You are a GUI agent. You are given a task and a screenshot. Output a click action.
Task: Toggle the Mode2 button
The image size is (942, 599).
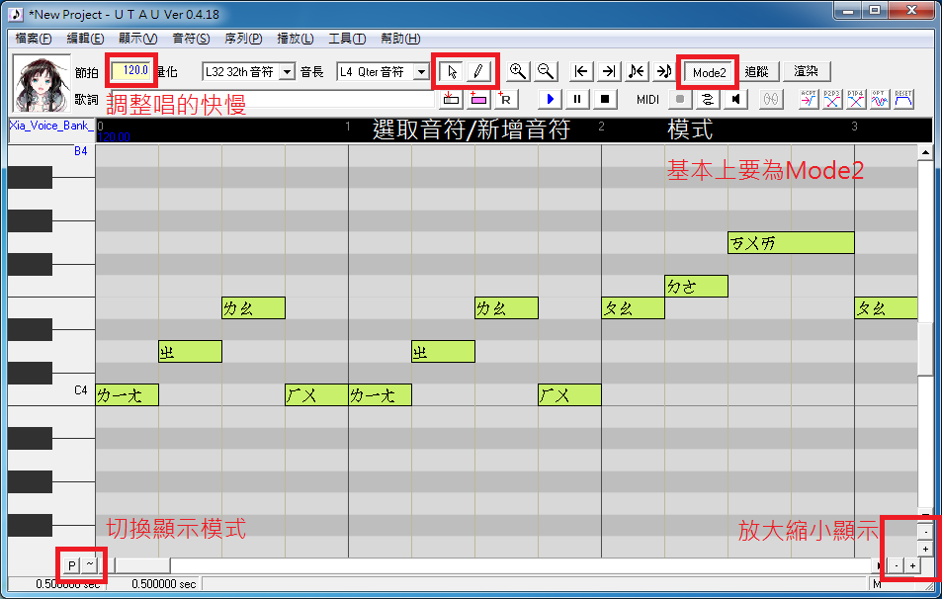click(709, 73)
